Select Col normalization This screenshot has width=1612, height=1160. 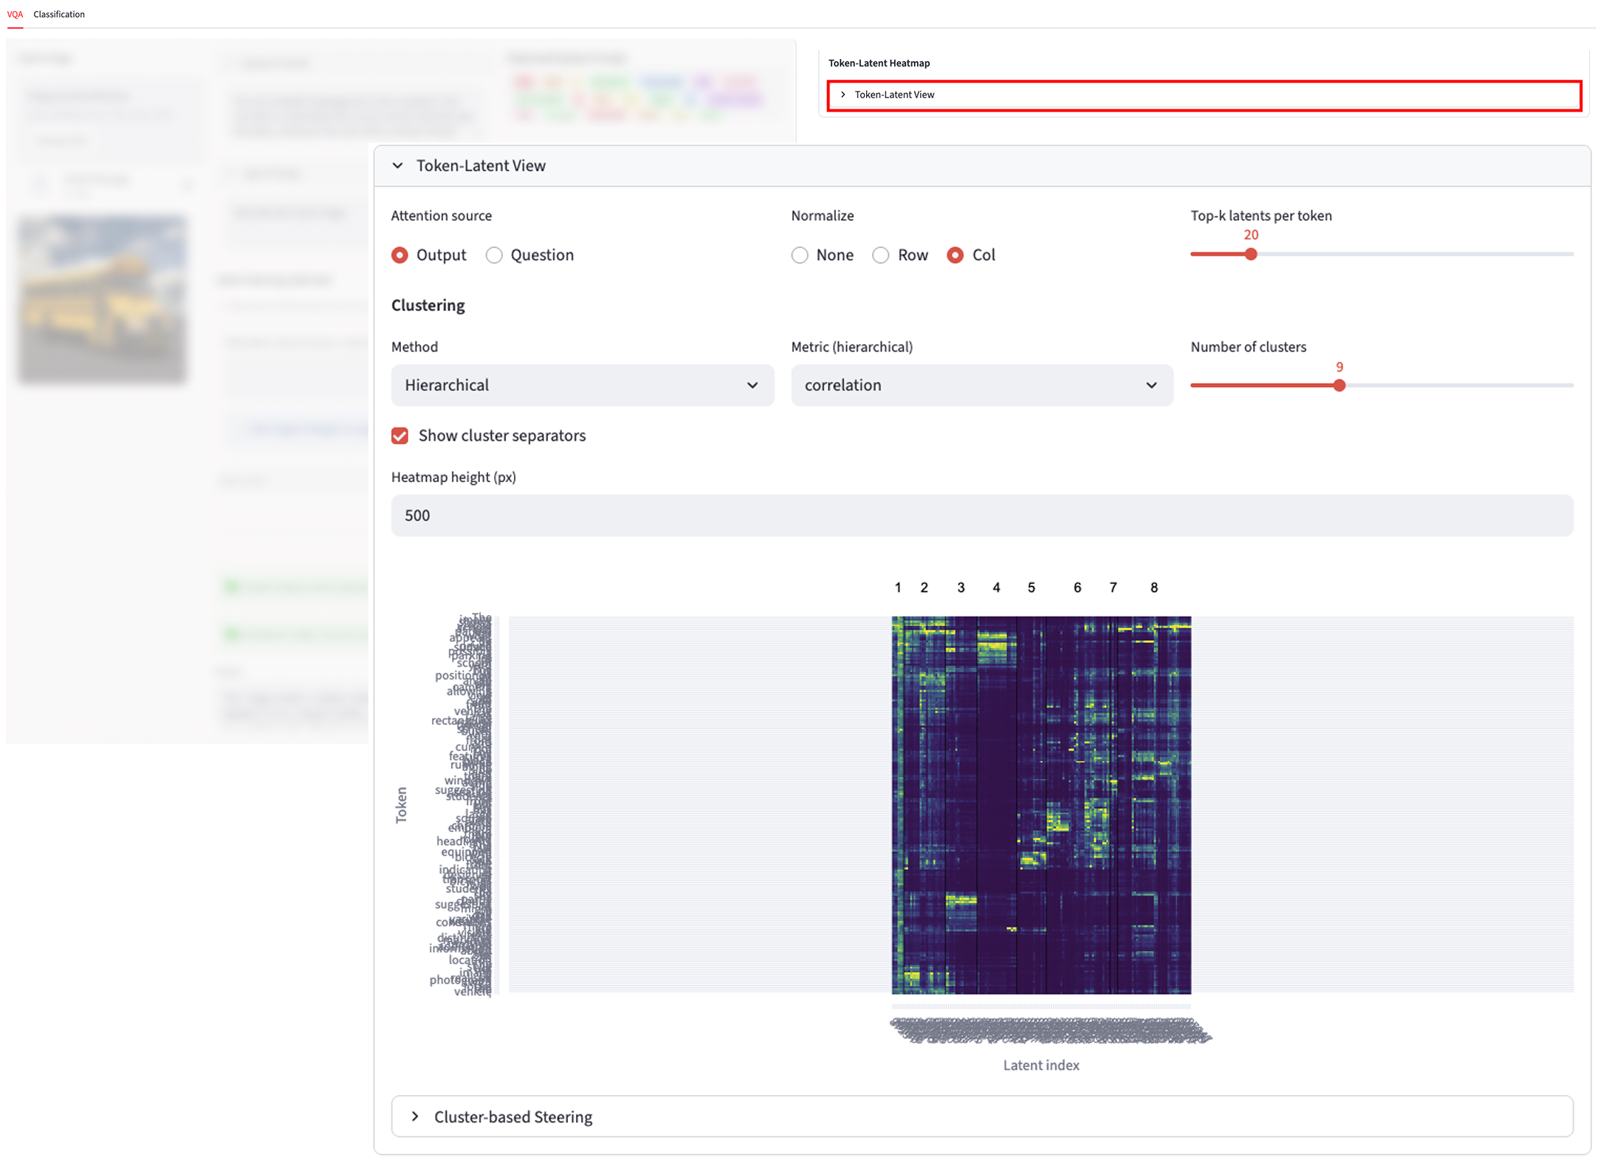click(956, 255)
